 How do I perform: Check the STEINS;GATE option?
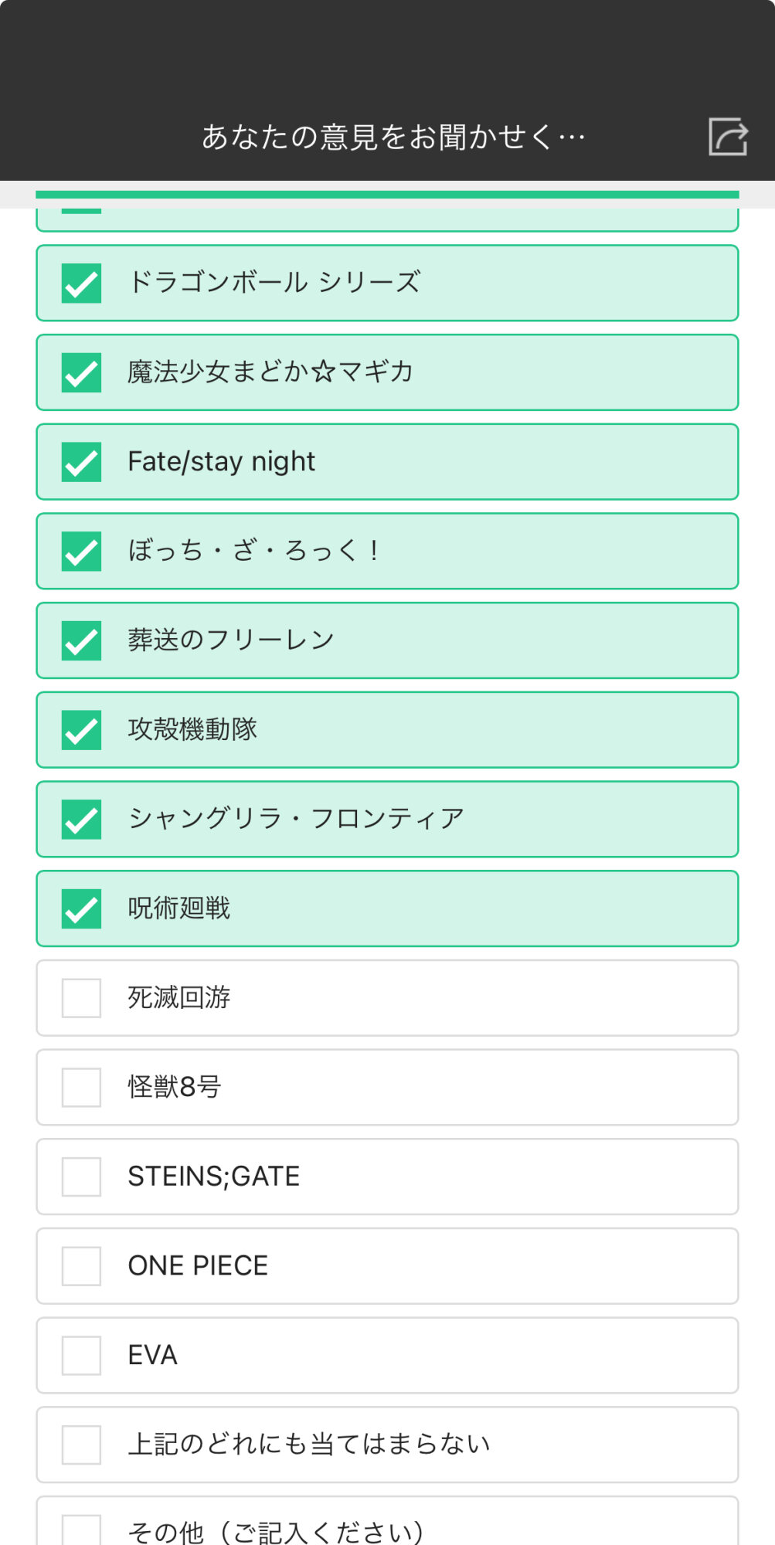(81, 1177)
